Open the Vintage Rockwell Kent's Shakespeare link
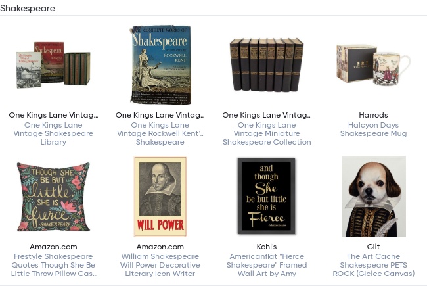The height and width of the screenshot is (286, 427). point(160,133)
